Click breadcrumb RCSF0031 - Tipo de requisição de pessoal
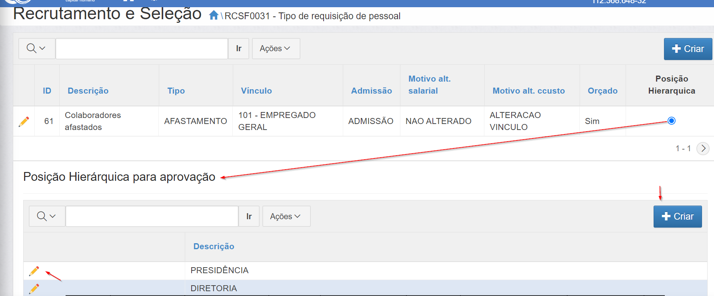Image resolution: width=714 pixels, height=296 pixels. pyautogui.click(x=312, y=16)
